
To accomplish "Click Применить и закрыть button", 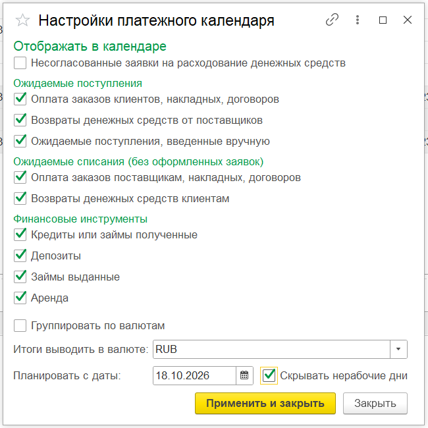I will coord(265,403).
